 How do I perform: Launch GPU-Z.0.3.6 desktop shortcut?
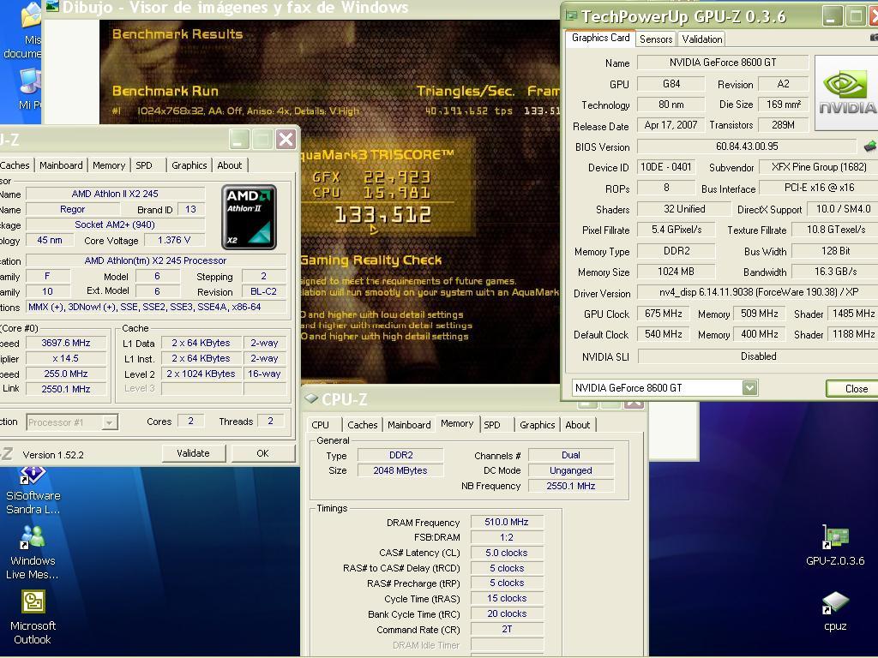pos(835,537)
